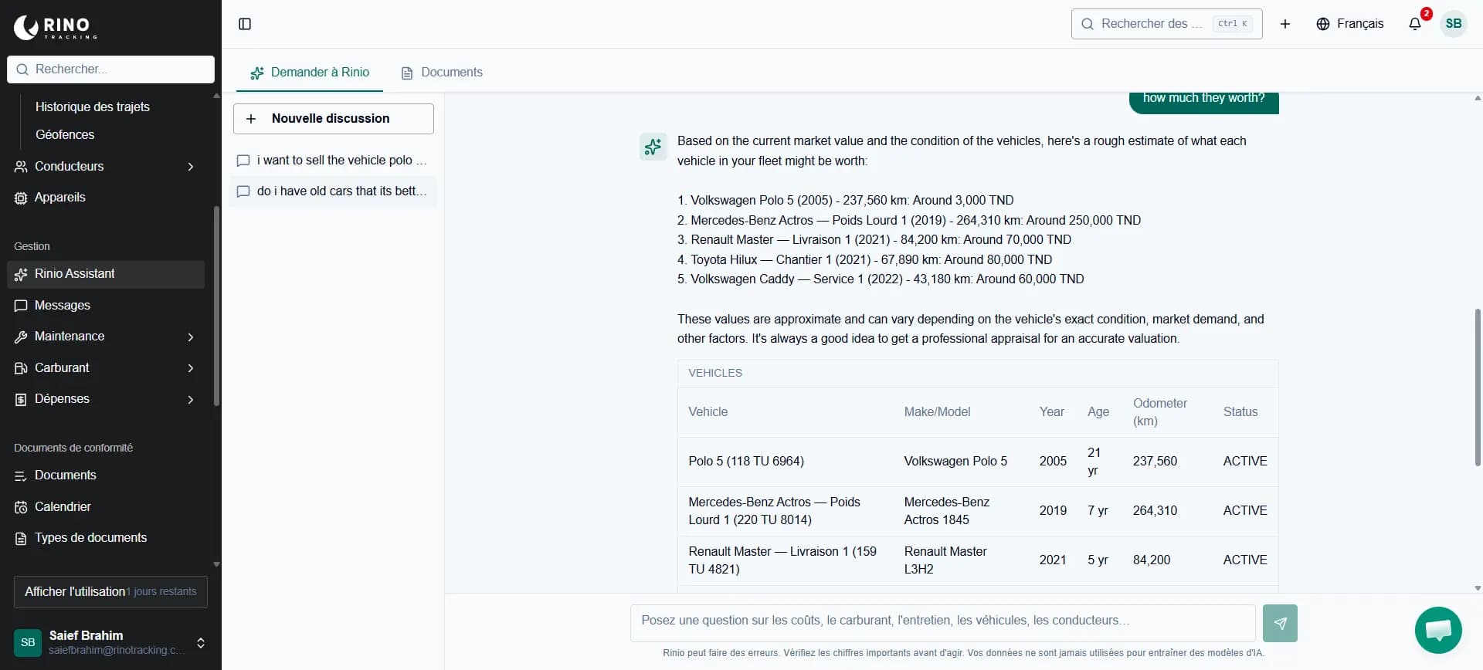Open the Calendrier page
1483x670 pixels.
pyautogui.click(x=106, y=507)
